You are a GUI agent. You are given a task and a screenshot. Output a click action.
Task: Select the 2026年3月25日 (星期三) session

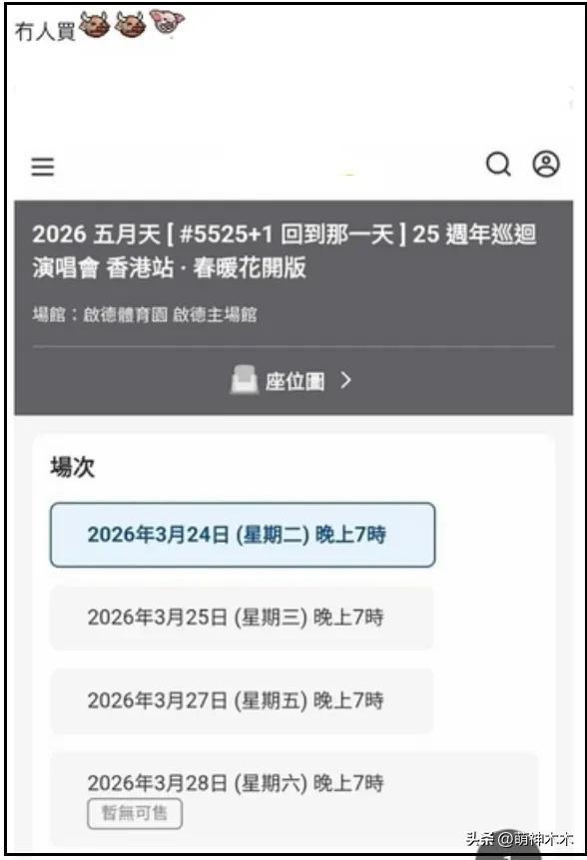click(242, 618)
